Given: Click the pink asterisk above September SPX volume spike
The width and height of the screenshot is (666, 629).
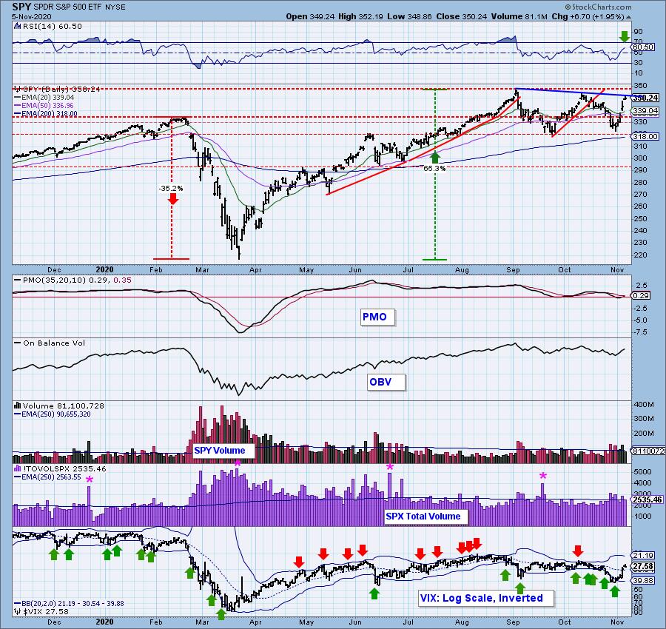Looking at the screenshot, I should [543, 477].
